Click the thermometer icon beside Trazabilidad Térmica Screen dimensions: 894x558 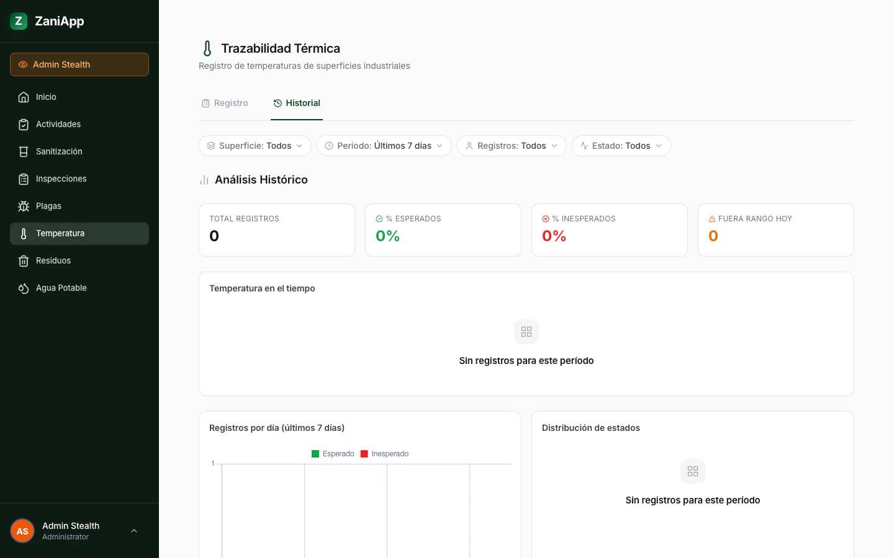[x=207, y=48]
